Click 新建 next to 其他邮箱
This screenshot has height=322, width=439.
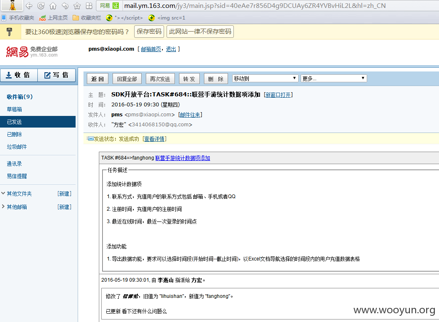[64, 207]
